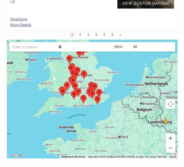Click the red map pin near Liverpool

70,58
